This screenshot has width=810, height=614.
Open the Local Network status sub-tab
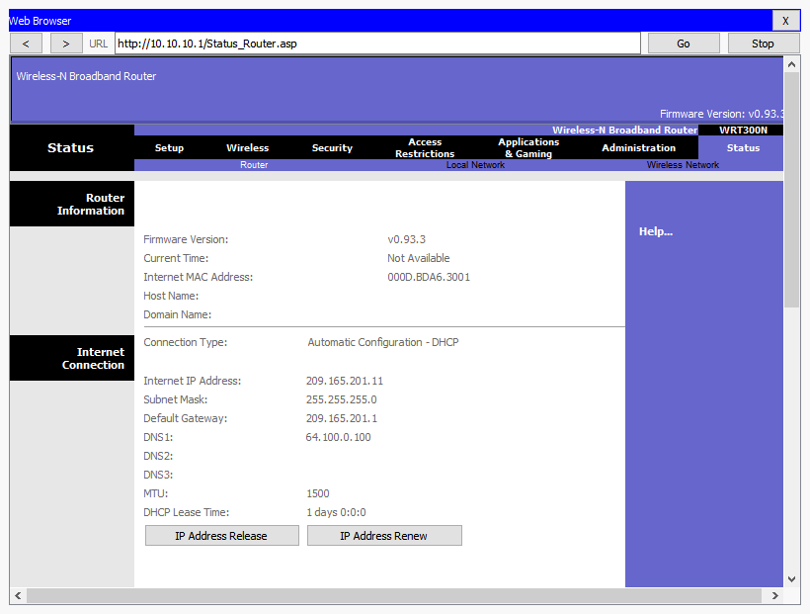click(475, 165)
